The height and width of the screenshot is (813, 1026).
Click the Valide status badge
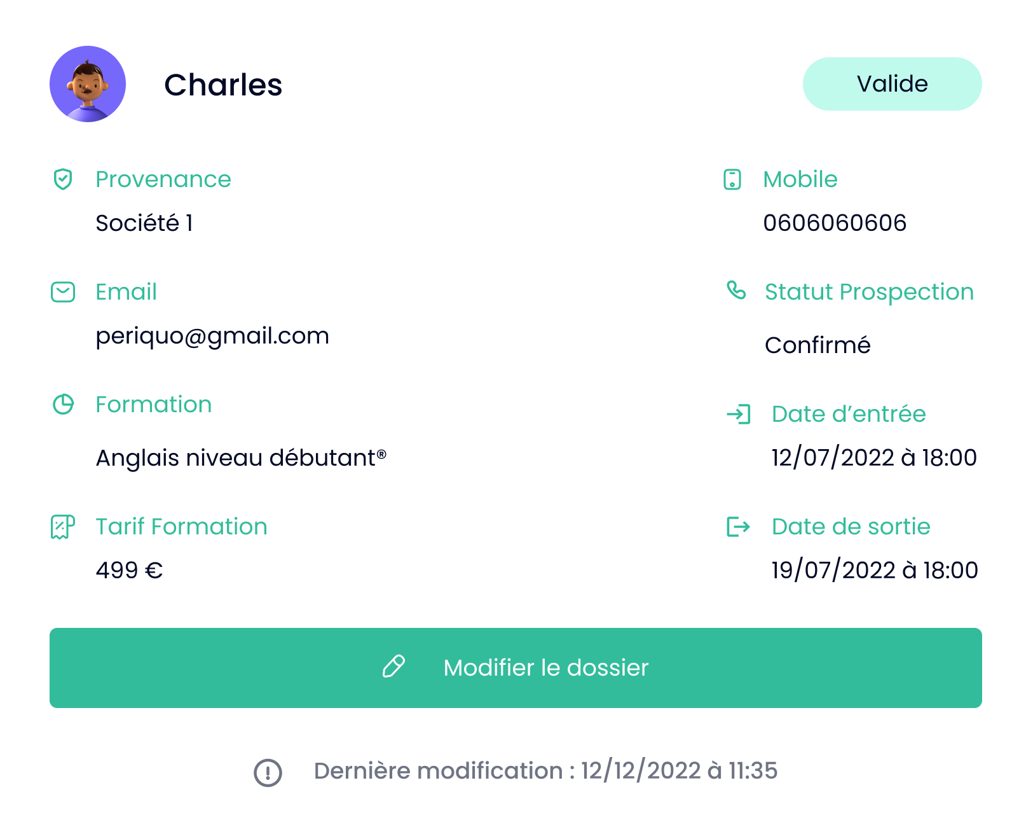(x=892, y=84)
